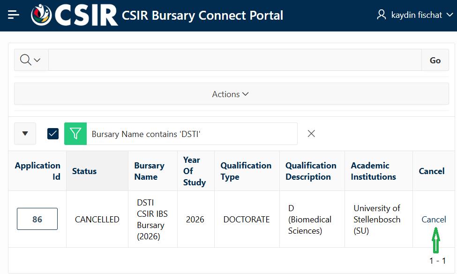Click the user profile icon
Screen dimensions: 457x274
pyautogui.click(x=381, y=15)
